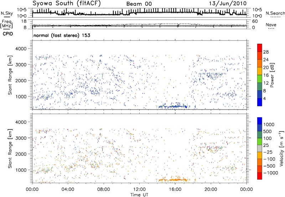Click the Nave axis value '60'
Image resolution: width=285 pixels, height=197 pixels.
[x=255, y=21]
